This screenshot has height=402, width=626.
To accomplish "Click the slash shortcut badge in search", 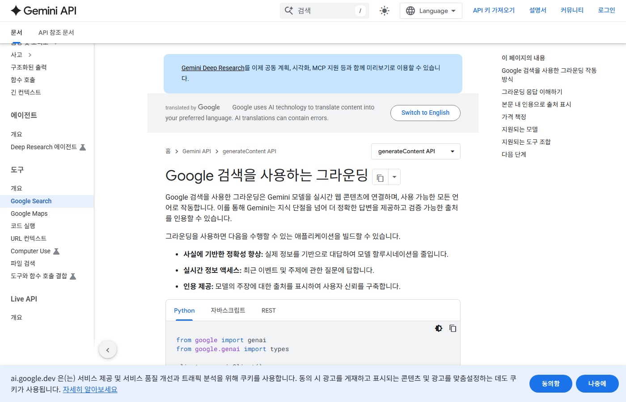I will pyautogui.click(x=360, y=11).
